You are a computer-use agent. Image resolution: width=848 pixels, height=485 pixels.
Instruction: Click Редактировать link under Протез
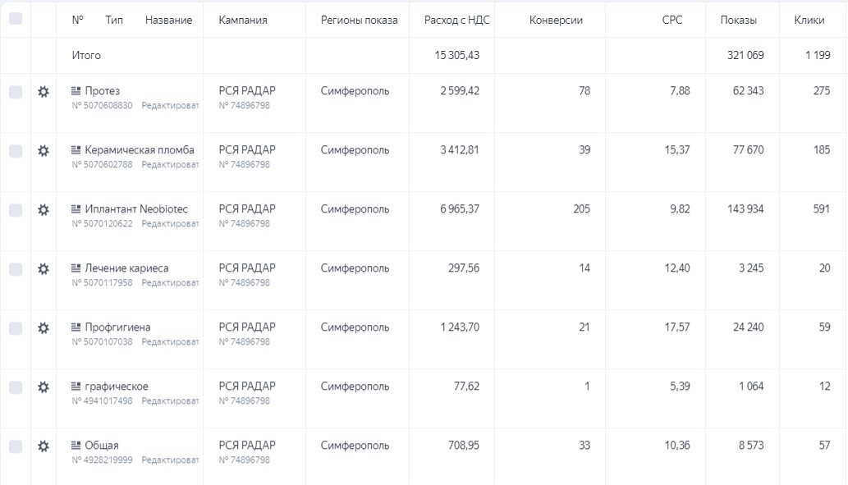170,105
